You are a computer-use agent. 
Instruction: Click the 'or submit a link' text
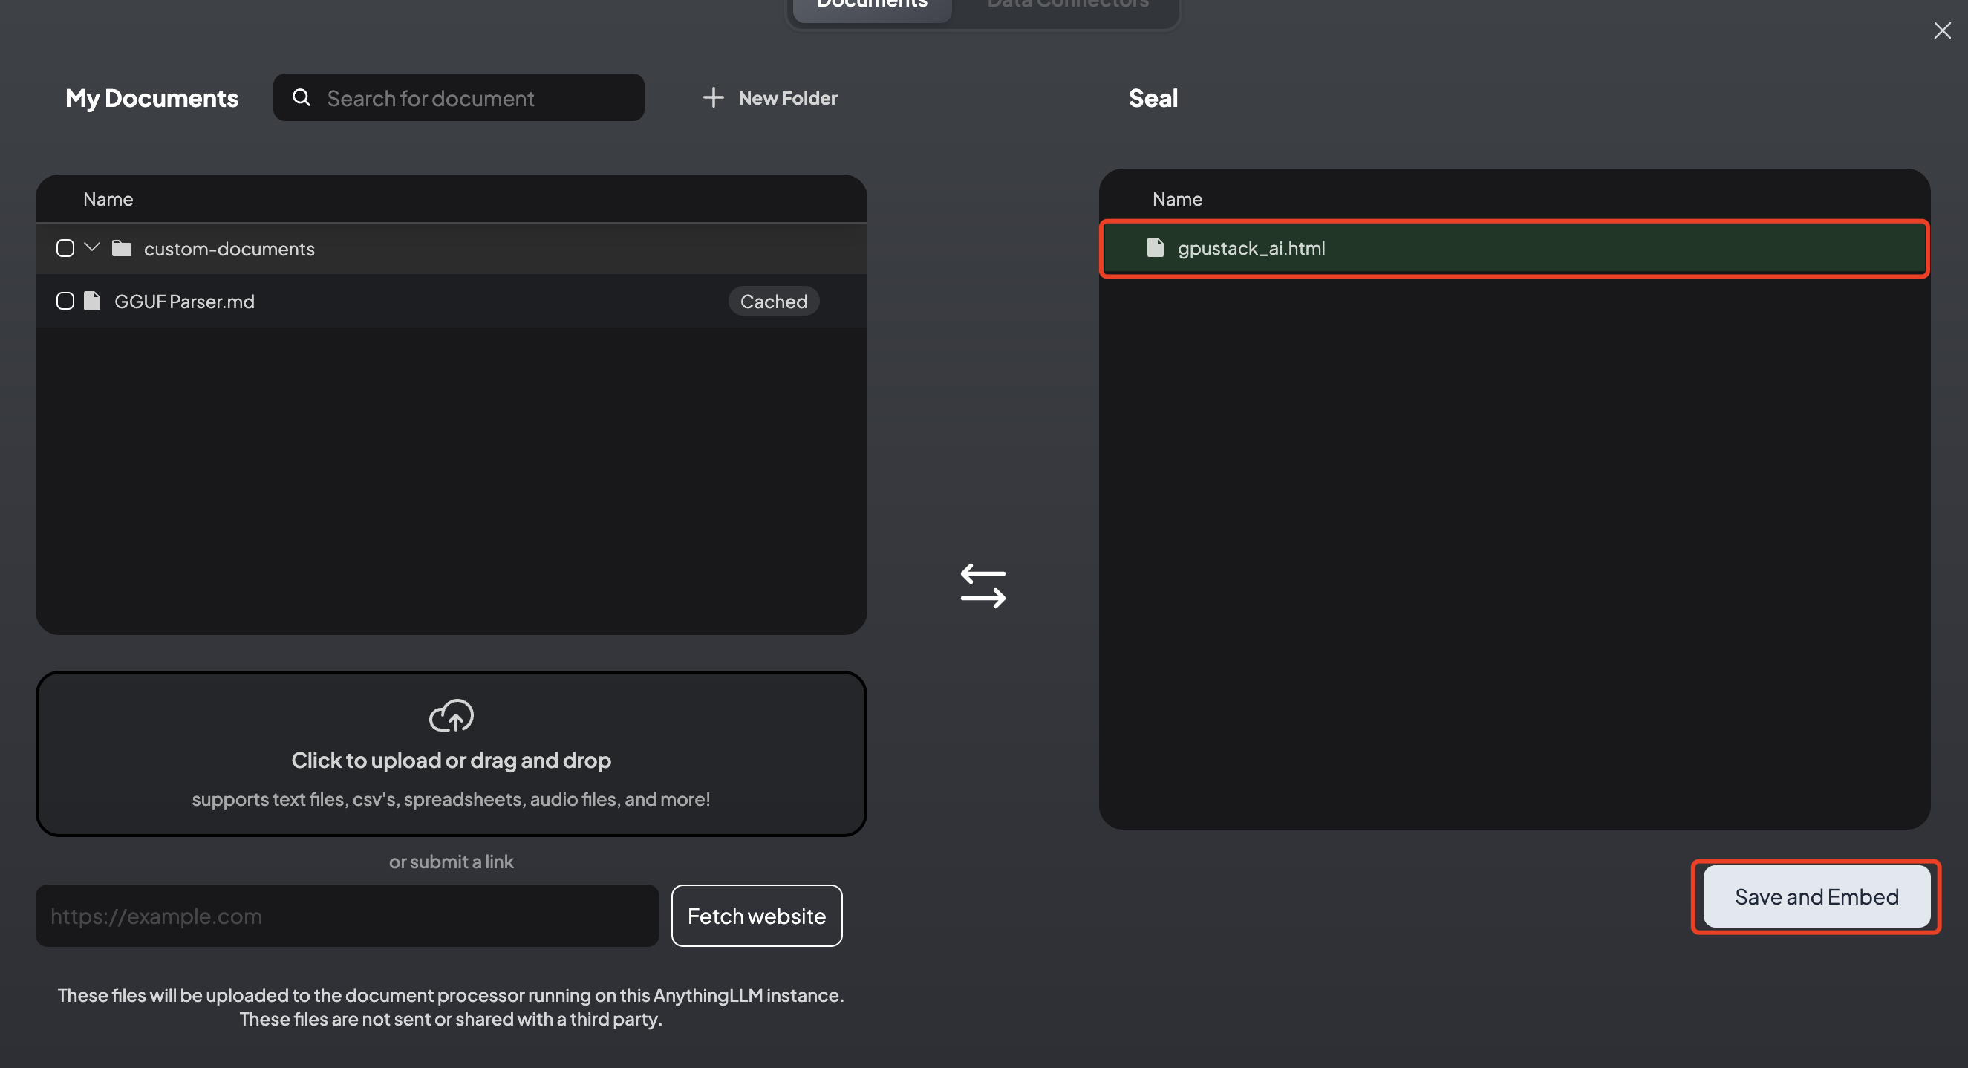click(x=451, y=862)
